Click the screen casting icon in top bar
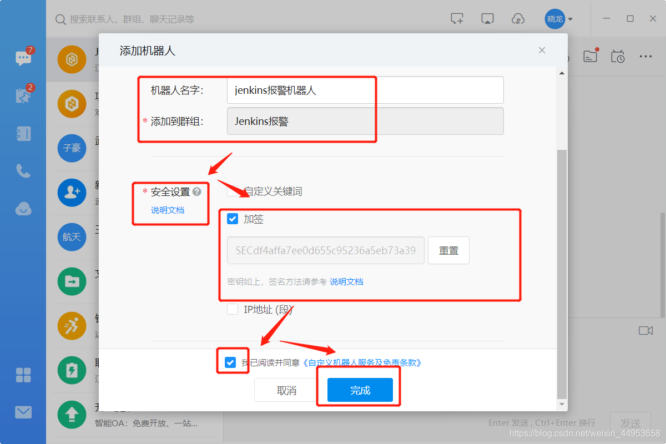This screenshot has height=444, width=666. coord(487,19)
